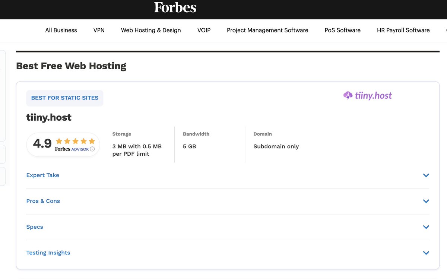Click the 5 GB bandwidth value
This screenshot has height=279, width=447.
click(x=189, y=146)
